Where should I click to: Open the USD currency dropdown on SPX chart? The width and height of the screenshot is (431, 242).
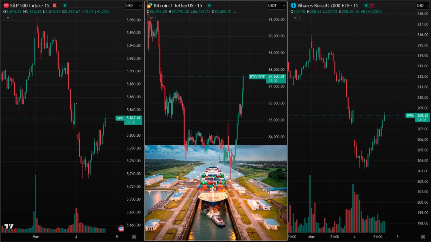pos(134,5)
